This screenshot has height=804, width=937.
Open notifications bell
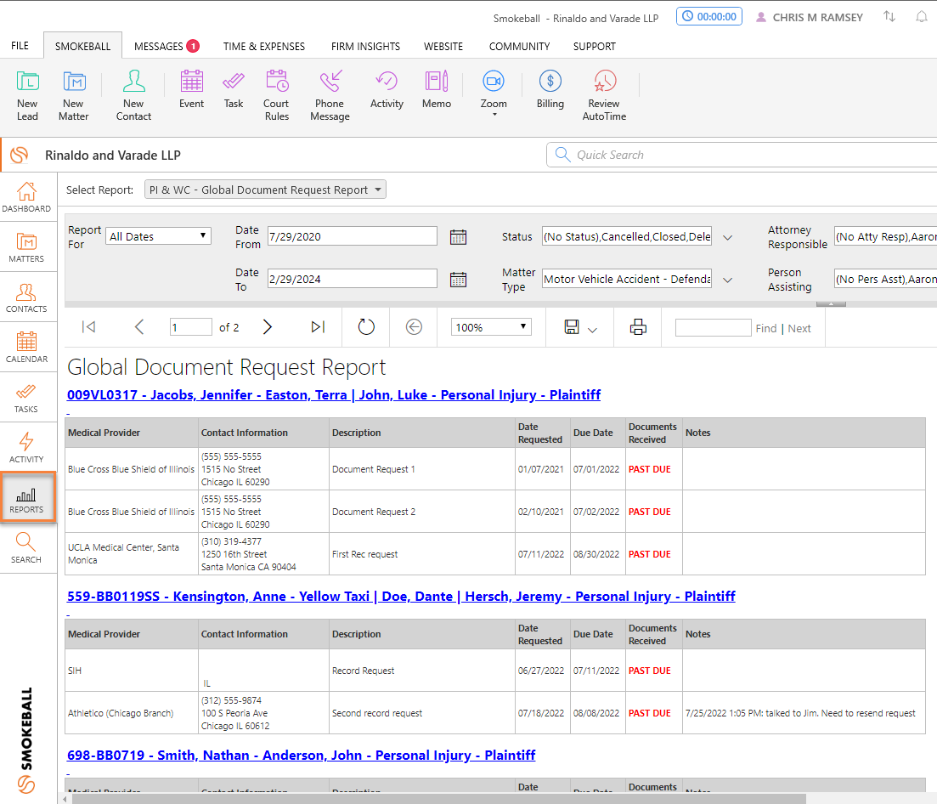pyautogui.click(x=922, y=17)
